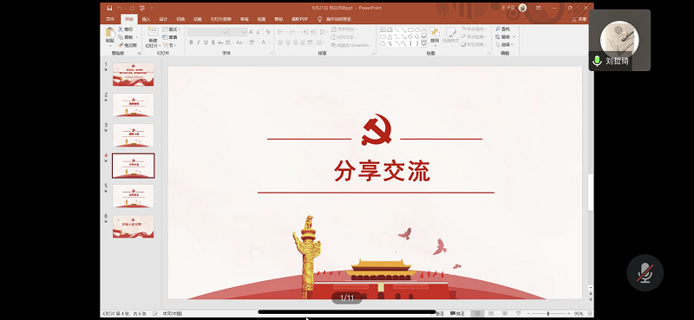The height and width of the screenshot is (320, 694).
Task: Click the Find magnifier icon in editing group
Action: pos(498,29)
